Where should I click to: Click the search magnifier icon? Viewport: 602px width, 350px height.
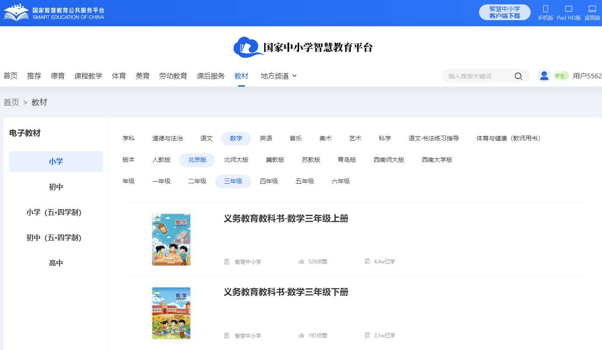tap(518, 76)
